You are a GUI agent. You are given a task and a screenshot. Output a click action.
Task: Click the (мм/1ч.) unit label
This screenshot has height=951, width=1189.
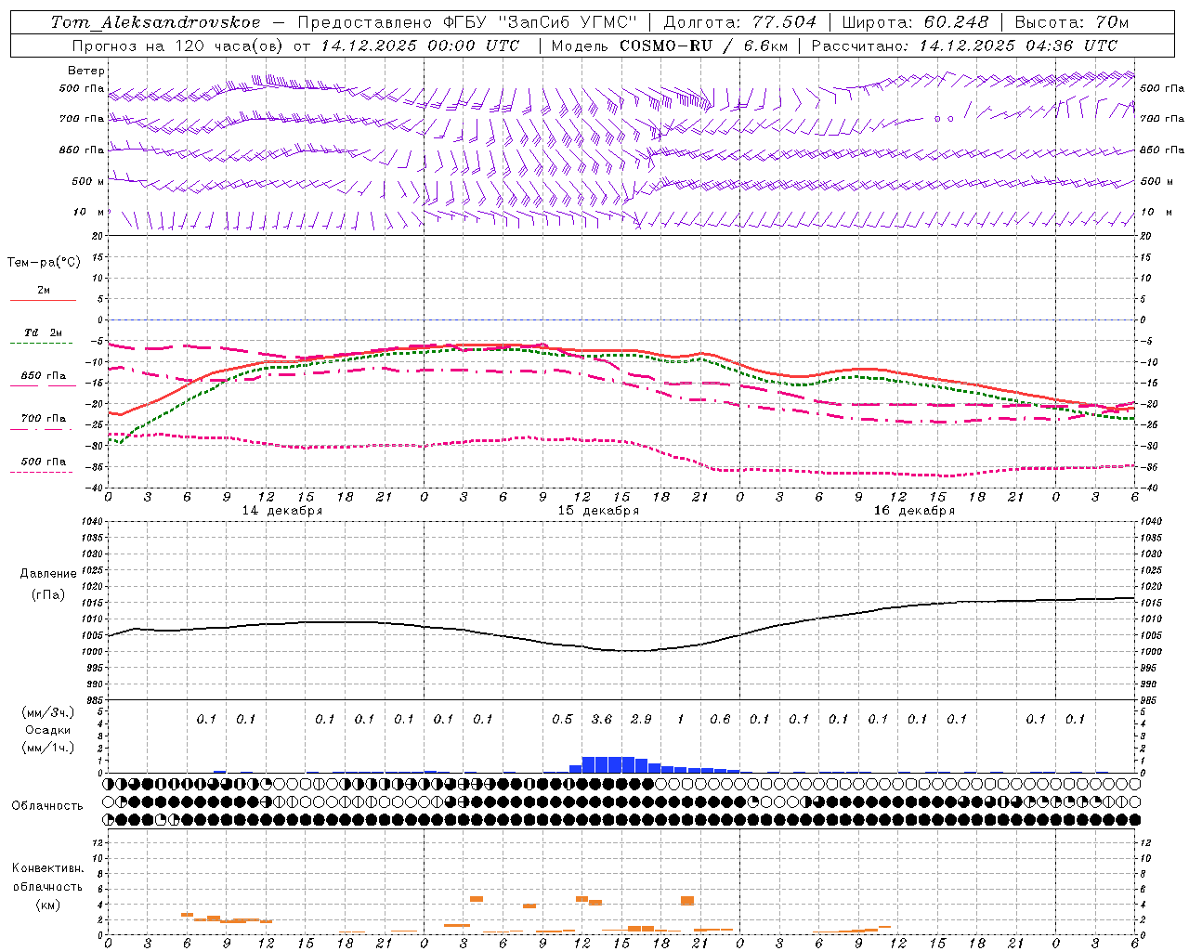coord(48,748)
